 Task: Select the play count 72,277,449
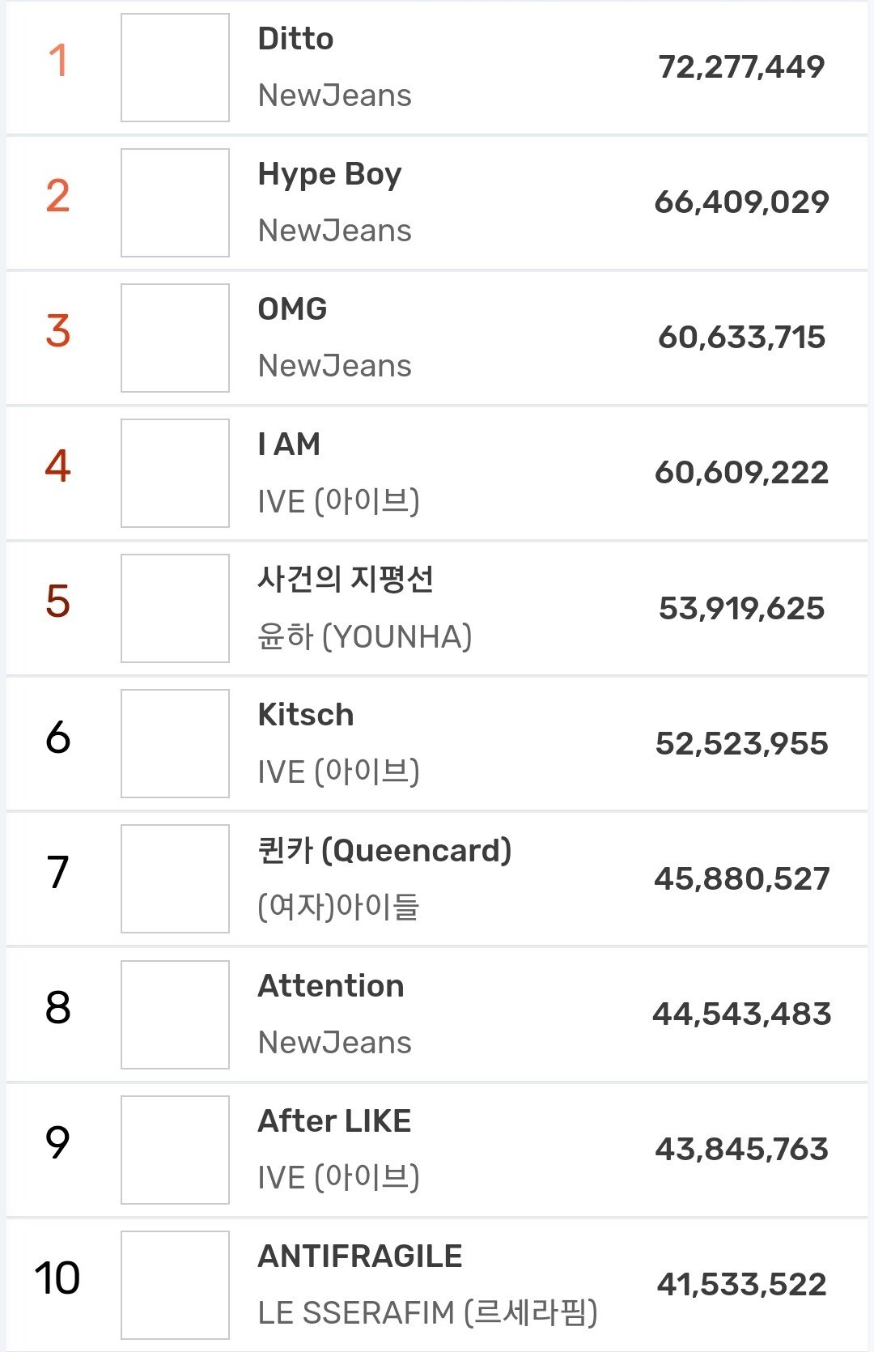click(x=741, y=67)
